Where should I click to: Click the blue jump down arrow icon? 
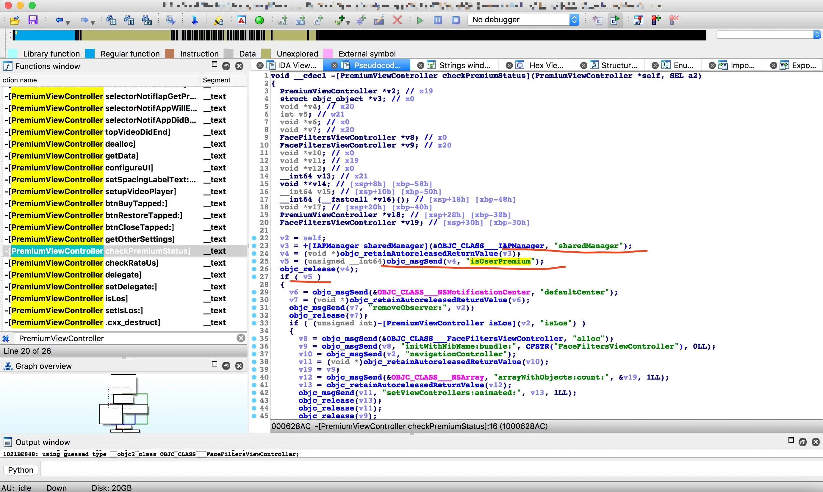pos(195,20)
